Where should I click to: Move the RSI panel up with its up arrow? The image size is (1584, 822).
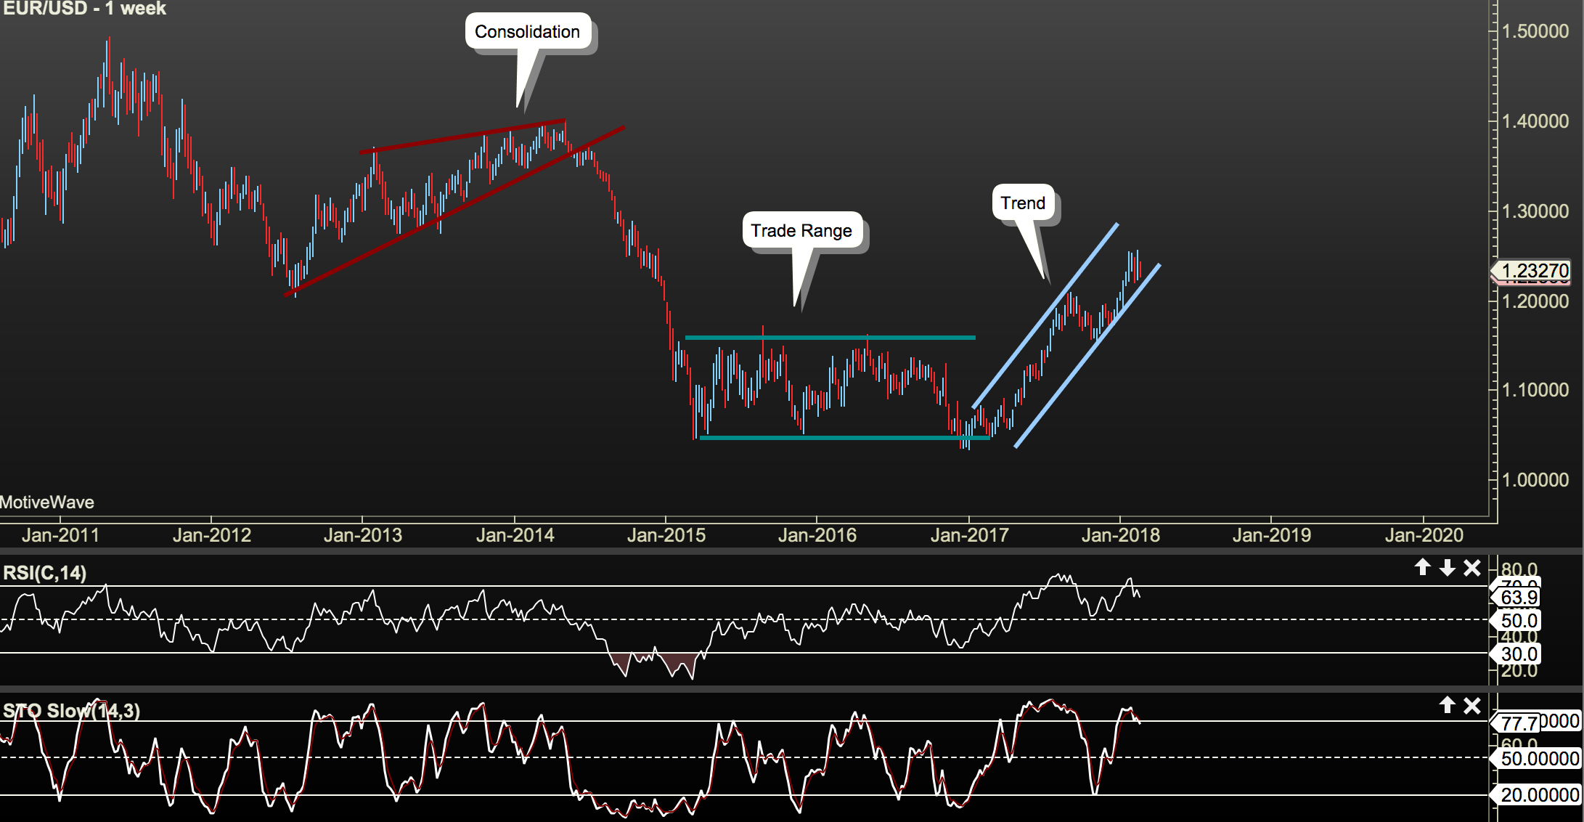pyautogui.click(x=1423, y=567)
